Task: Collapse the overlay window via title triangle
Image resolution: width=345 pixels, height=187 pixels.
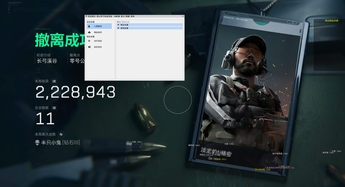Action: 86,16
